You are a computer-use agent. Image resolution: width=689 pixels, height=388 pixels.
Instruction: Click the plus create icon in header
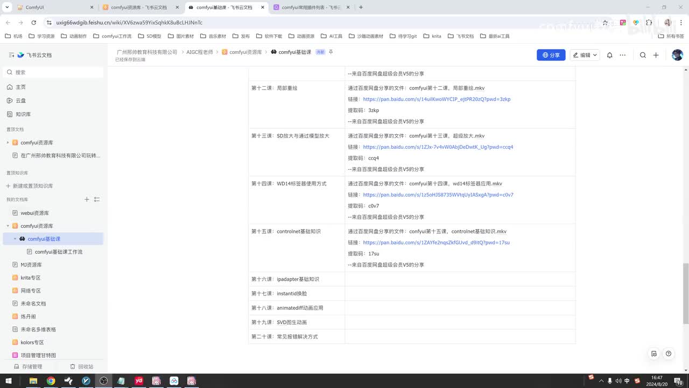pos(656,55)
